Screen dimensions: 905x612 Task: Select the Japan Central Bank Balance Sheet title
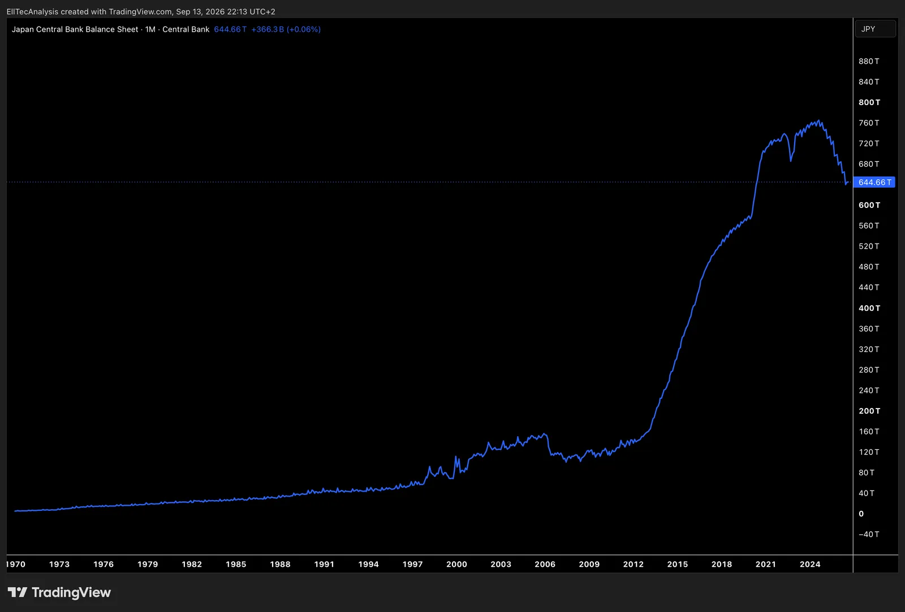click(x=75, y=29)
